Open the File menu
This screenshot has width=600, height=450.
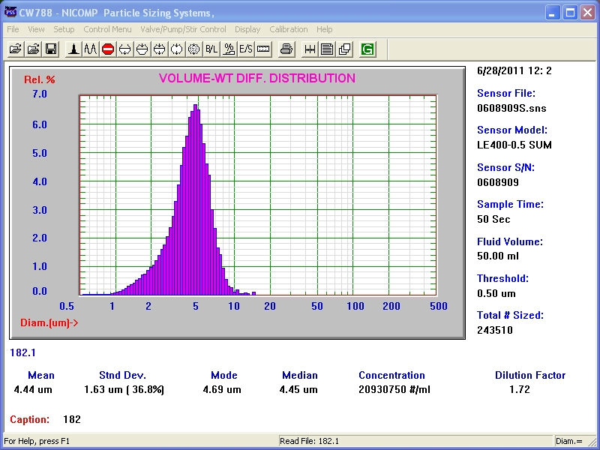tap(13, 29)
